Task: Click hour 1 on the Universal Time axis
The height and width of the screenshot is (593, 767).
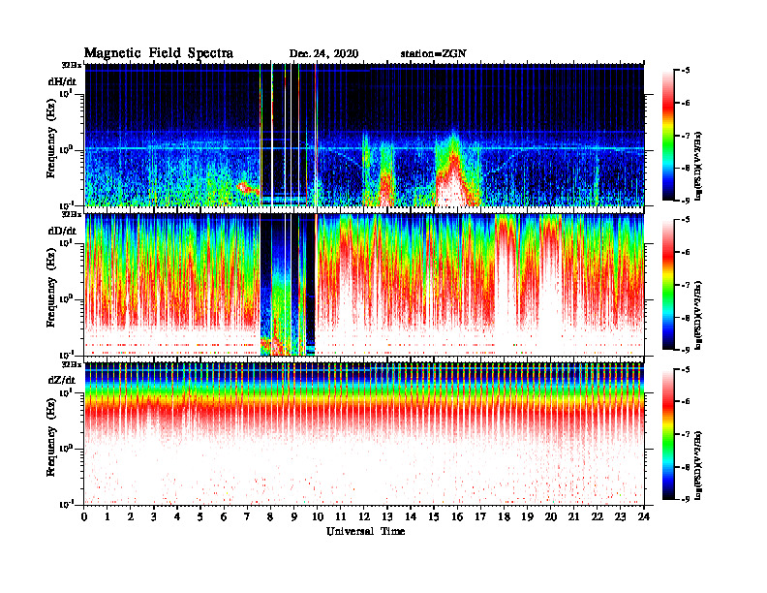Action: pyautogui.click(x=107, y=517)
